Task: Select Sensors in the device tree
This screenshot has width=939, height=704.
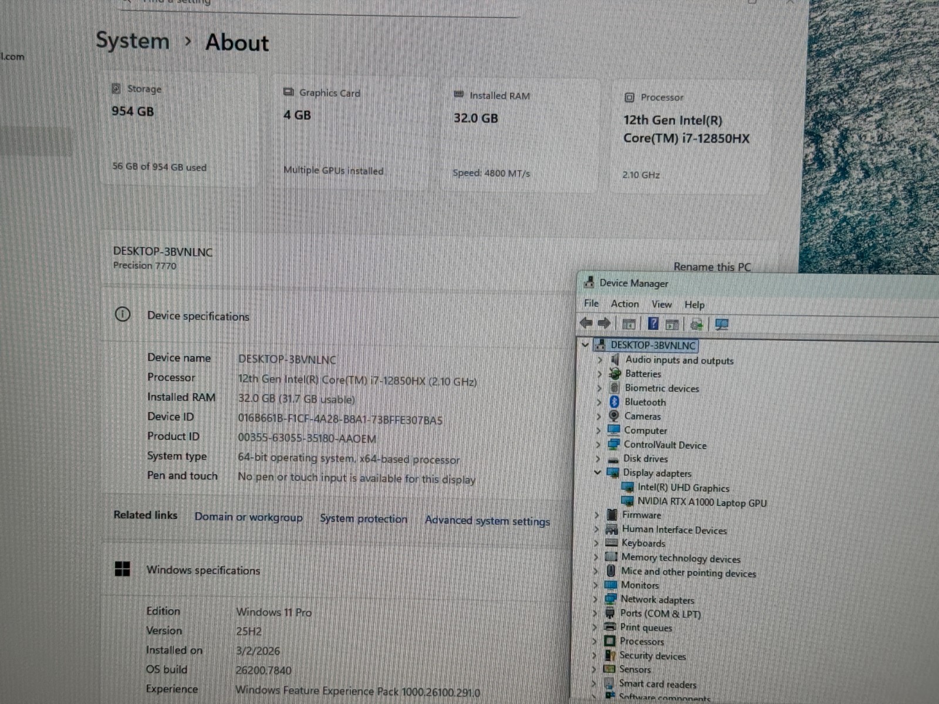Action: click(635, 669)
